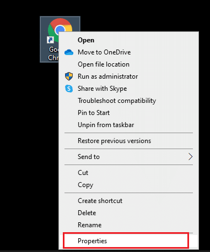The height and width of the screenshot is (252, 210).
Task: Click the administrator shield icon
Action: coord(69,76)
